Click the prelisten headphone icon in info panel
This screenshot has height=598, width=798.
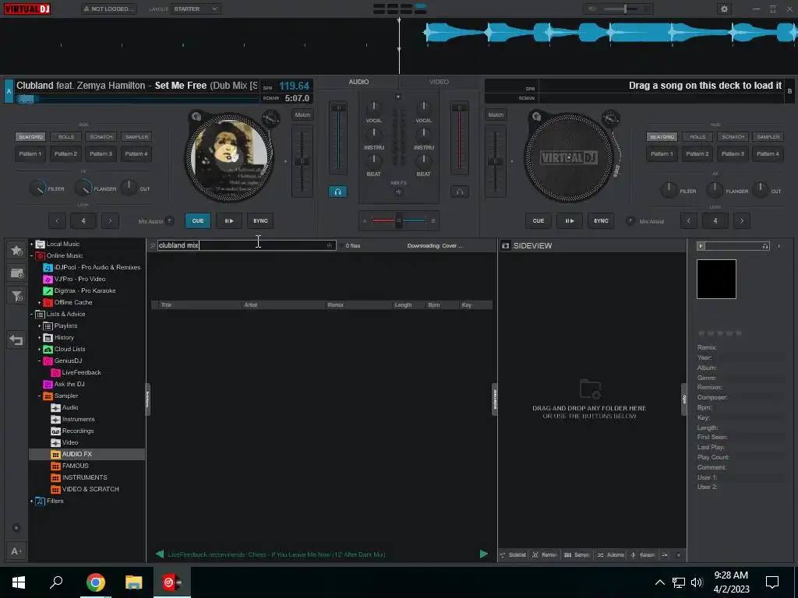(765, 246)
